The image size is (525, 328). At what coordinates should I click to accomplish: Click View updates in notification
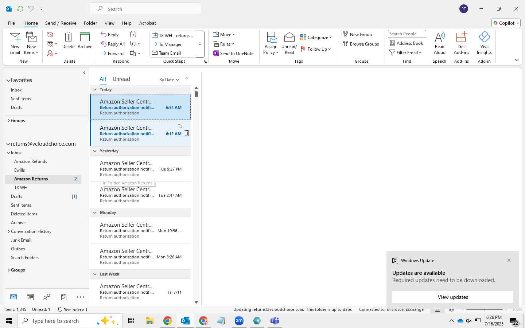pos(453,297)
